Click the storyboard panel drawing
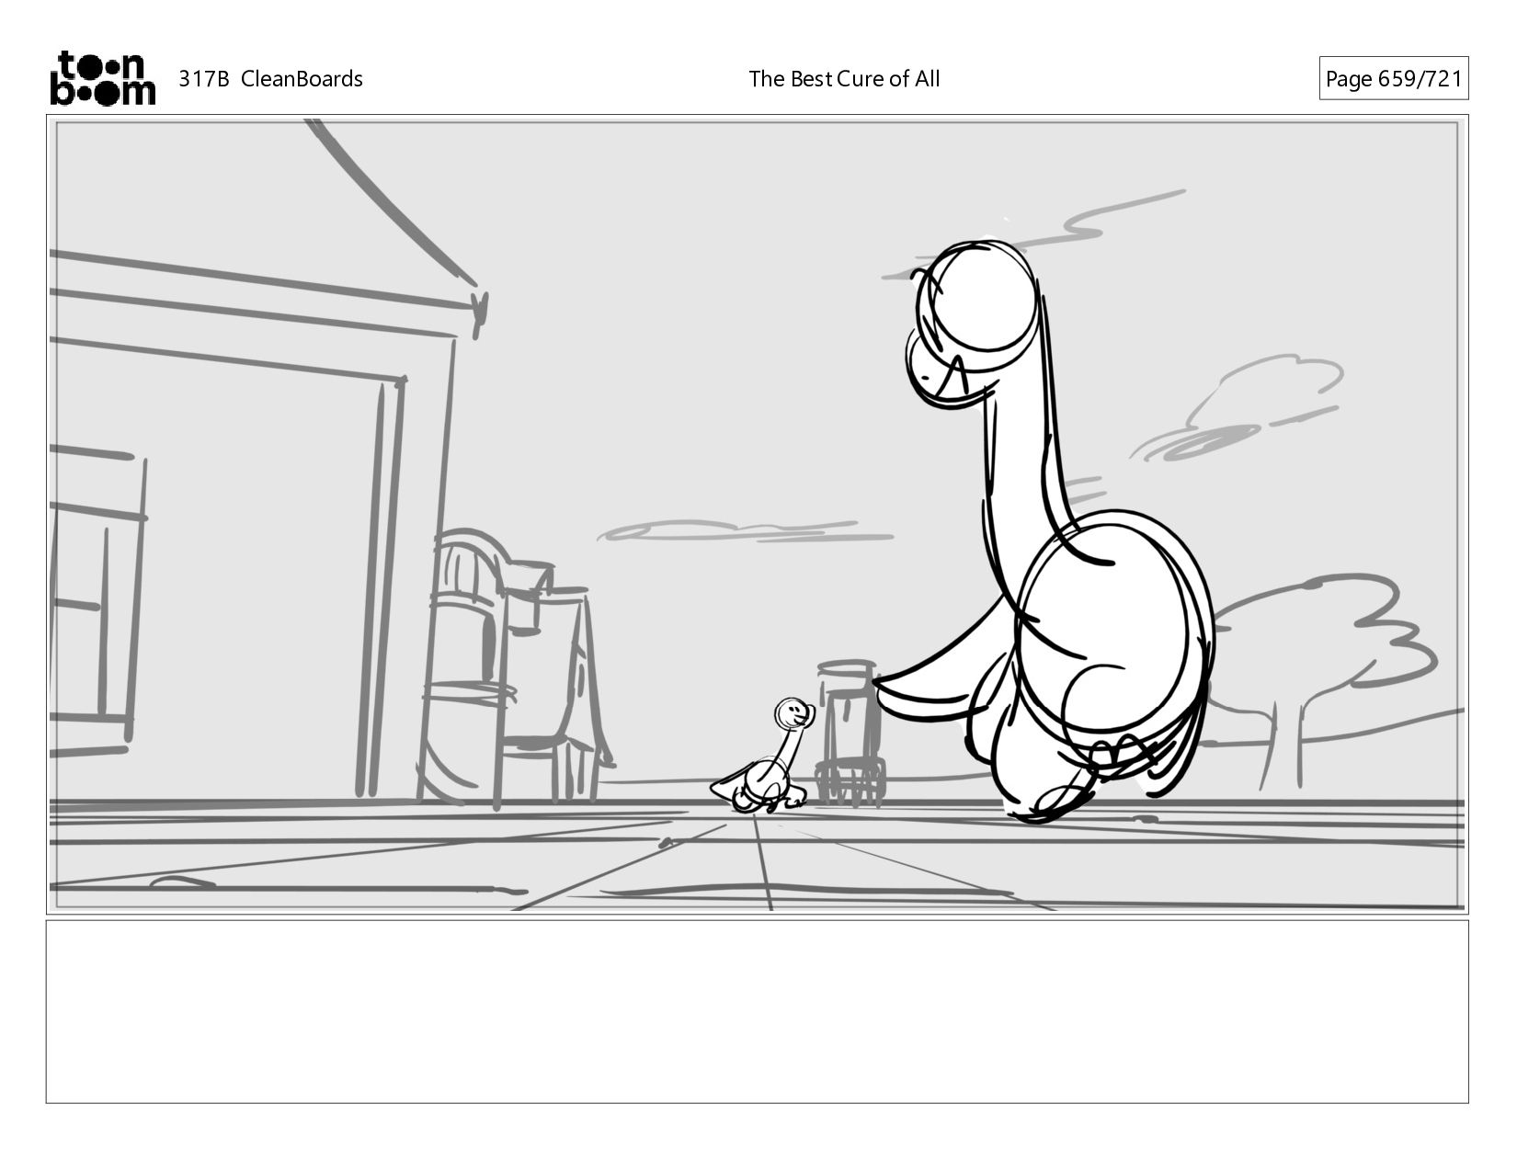Screen dimensions: 1517x1172 757,515
